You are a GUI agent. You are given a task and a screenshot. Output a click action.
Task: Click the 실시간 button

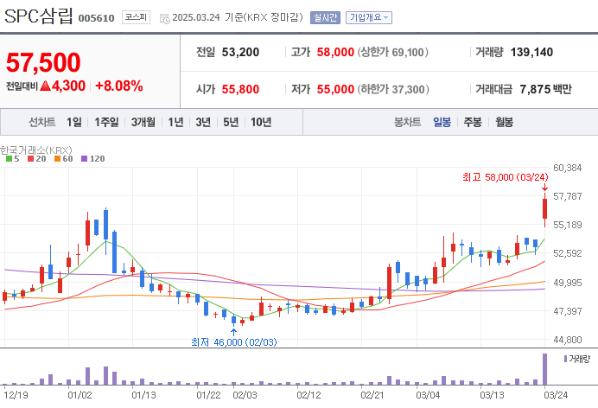click(x=325, y=17)
